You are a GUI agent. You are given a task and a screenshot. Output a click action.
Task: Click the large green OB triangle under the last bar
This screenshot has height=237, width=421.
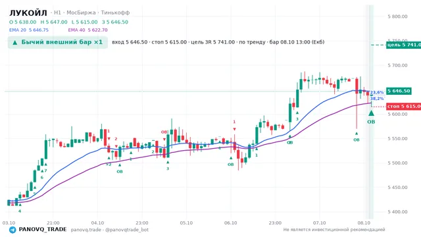pos(371,113)
